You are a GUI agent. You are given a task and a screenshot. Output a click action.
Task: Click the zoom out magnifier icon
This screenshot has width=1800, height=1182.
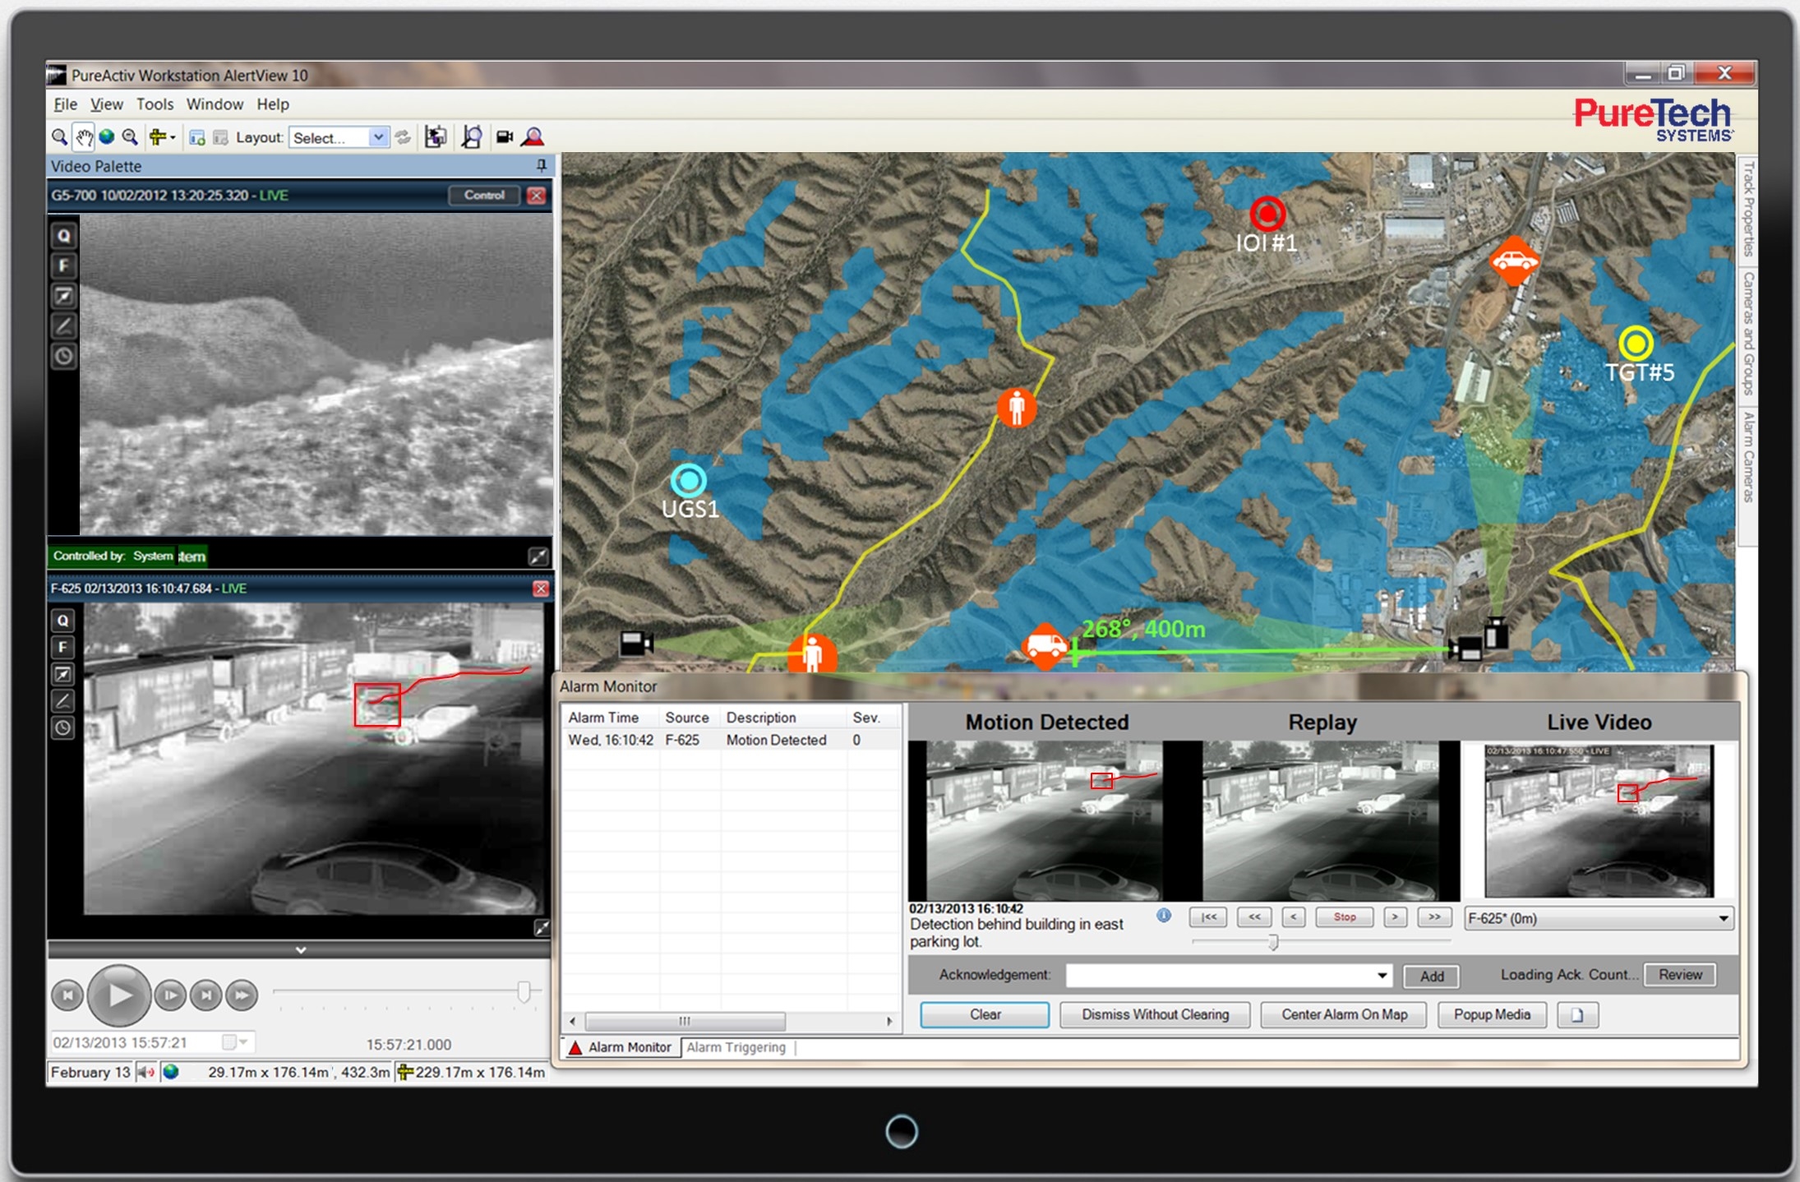130,137
